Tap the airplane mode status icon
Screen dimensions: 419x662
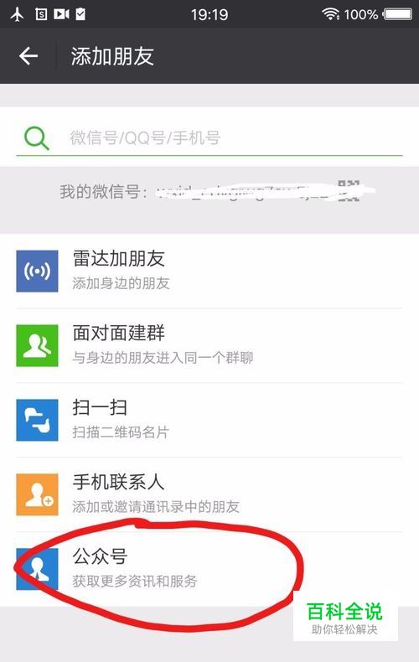coord(17,14)
